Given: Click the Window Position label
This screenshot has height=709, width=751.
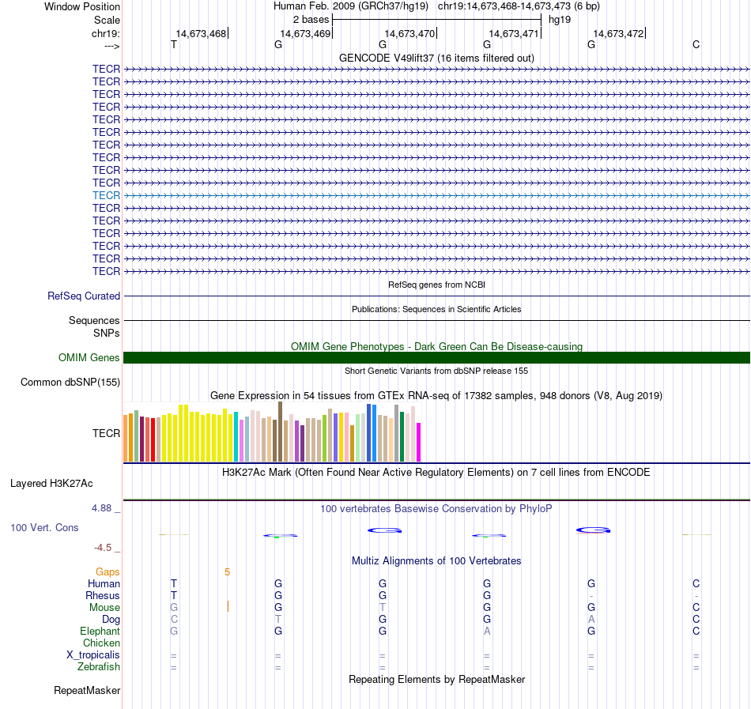Looking at the screenshot, I should click(82, 6).
